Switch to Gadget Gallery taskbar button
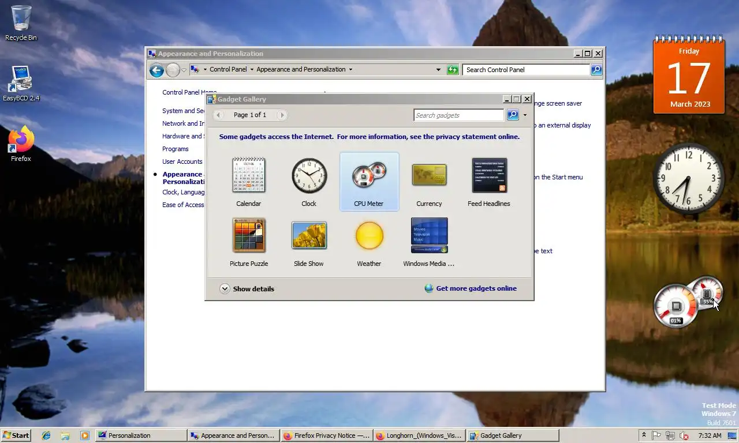This screenshot has width=739, height=443. pos(513,436)
